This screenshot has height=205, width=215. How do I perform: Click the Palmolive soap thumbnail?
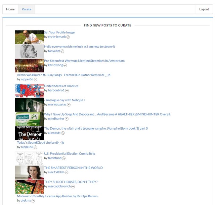30,119
